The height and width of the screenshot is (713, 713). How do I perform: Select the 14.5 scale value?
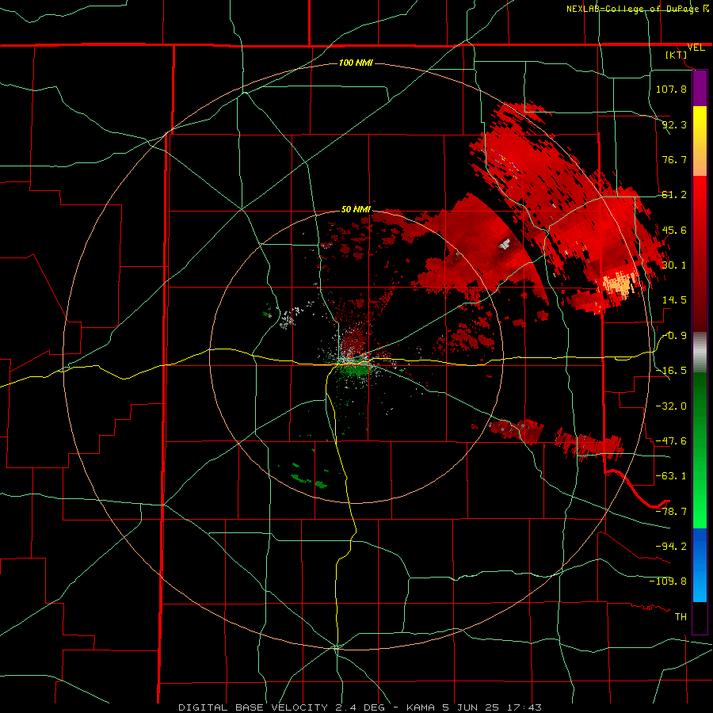[x=674, y=300]
